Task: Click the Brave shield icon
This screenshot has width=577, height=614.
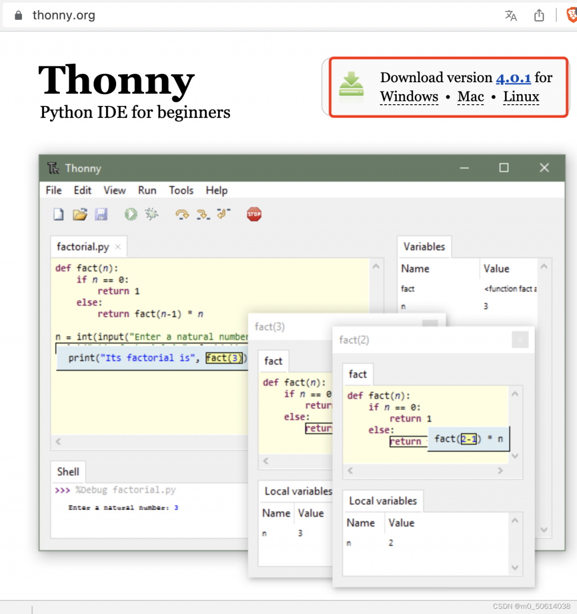Action: [572, 15]
